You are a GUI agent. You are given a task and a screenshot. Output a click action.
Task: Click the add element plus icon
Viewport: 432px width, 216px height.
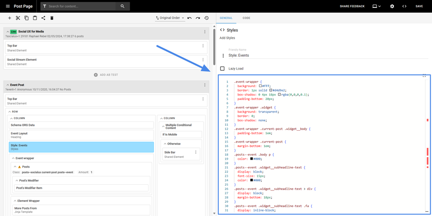(9, 18)
